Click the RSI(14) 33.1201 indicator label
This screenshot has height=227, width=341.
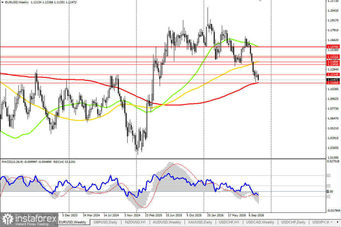pos(64,162)
